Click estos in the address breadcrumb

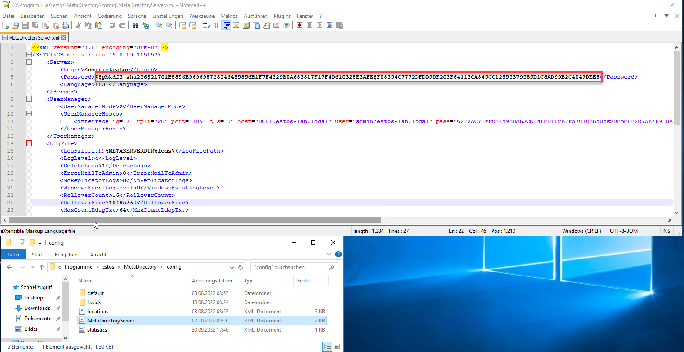(x=108, y=267)
